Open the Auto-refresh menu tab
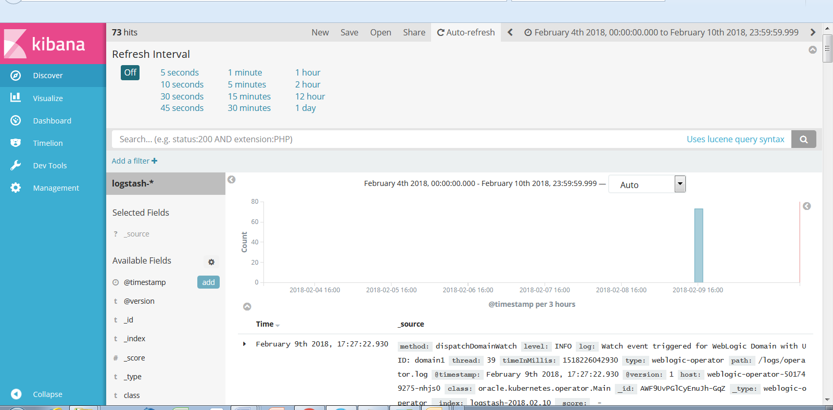 pos(466,32)
